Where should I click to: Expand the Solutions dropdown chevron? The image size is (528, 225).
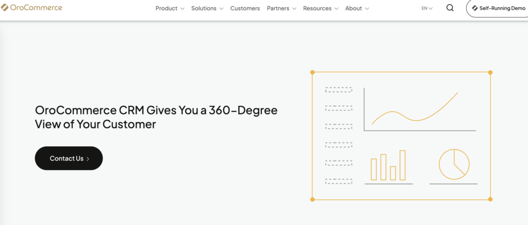221,9
